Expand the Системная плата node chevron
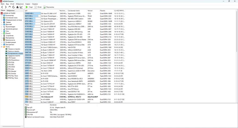Viewport: 238px width, 128px height. (2, 18)
